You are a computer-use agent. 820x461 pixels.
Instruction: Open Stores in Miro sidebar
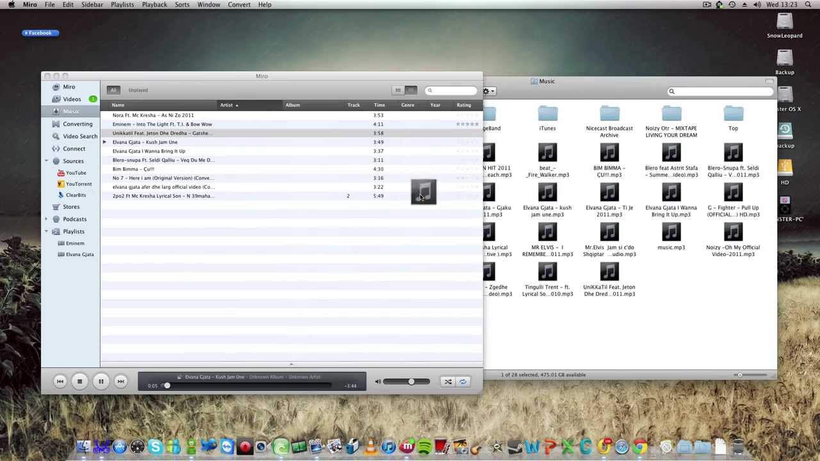71,207
